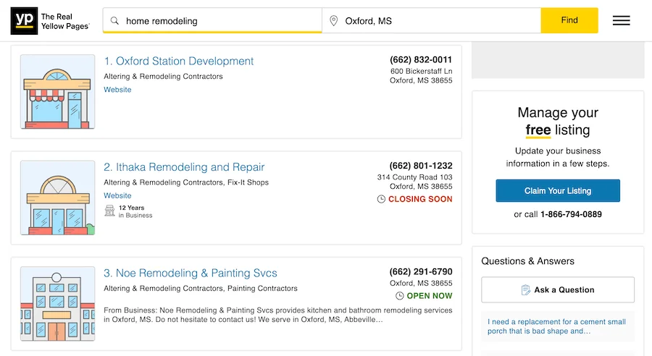Click phone number (662) 801-1232
The width and height of the screenshot is (652, 356).
[421, 166]
